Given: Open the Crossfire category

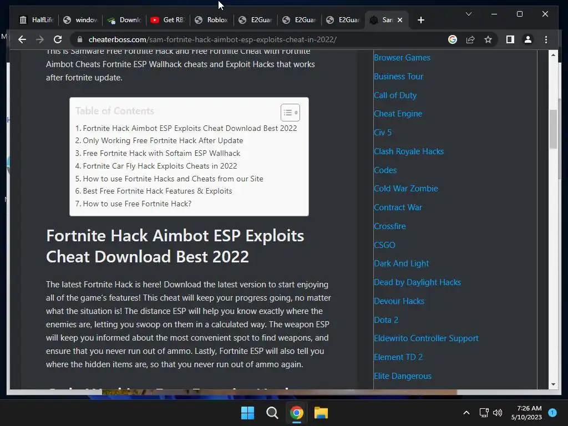Looking at the screenshot, I should tap(390, 226).
